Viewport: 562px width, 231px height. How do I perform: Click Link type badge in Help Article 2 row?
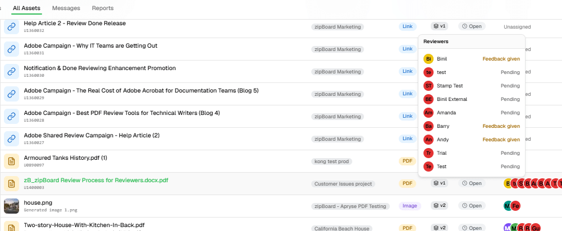point(408,26)
